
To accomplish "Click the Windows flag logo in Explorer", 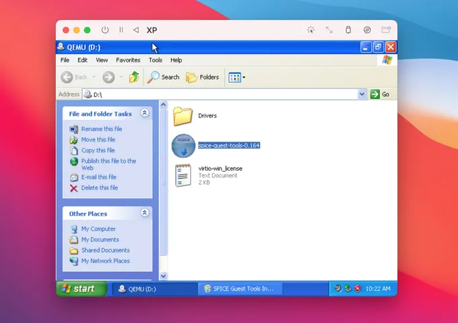I will tap(387, 60).
